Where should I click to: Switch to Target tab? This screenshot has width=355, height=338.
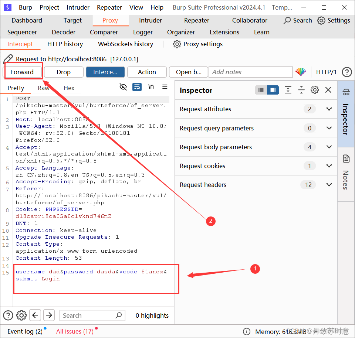click(72, 20)
